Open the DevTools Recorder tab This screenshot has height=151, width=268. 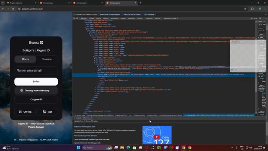(x=157, y=18)
